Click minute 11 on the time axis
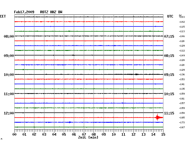Screen dimensions: 186x142 (x=123, y=135)
